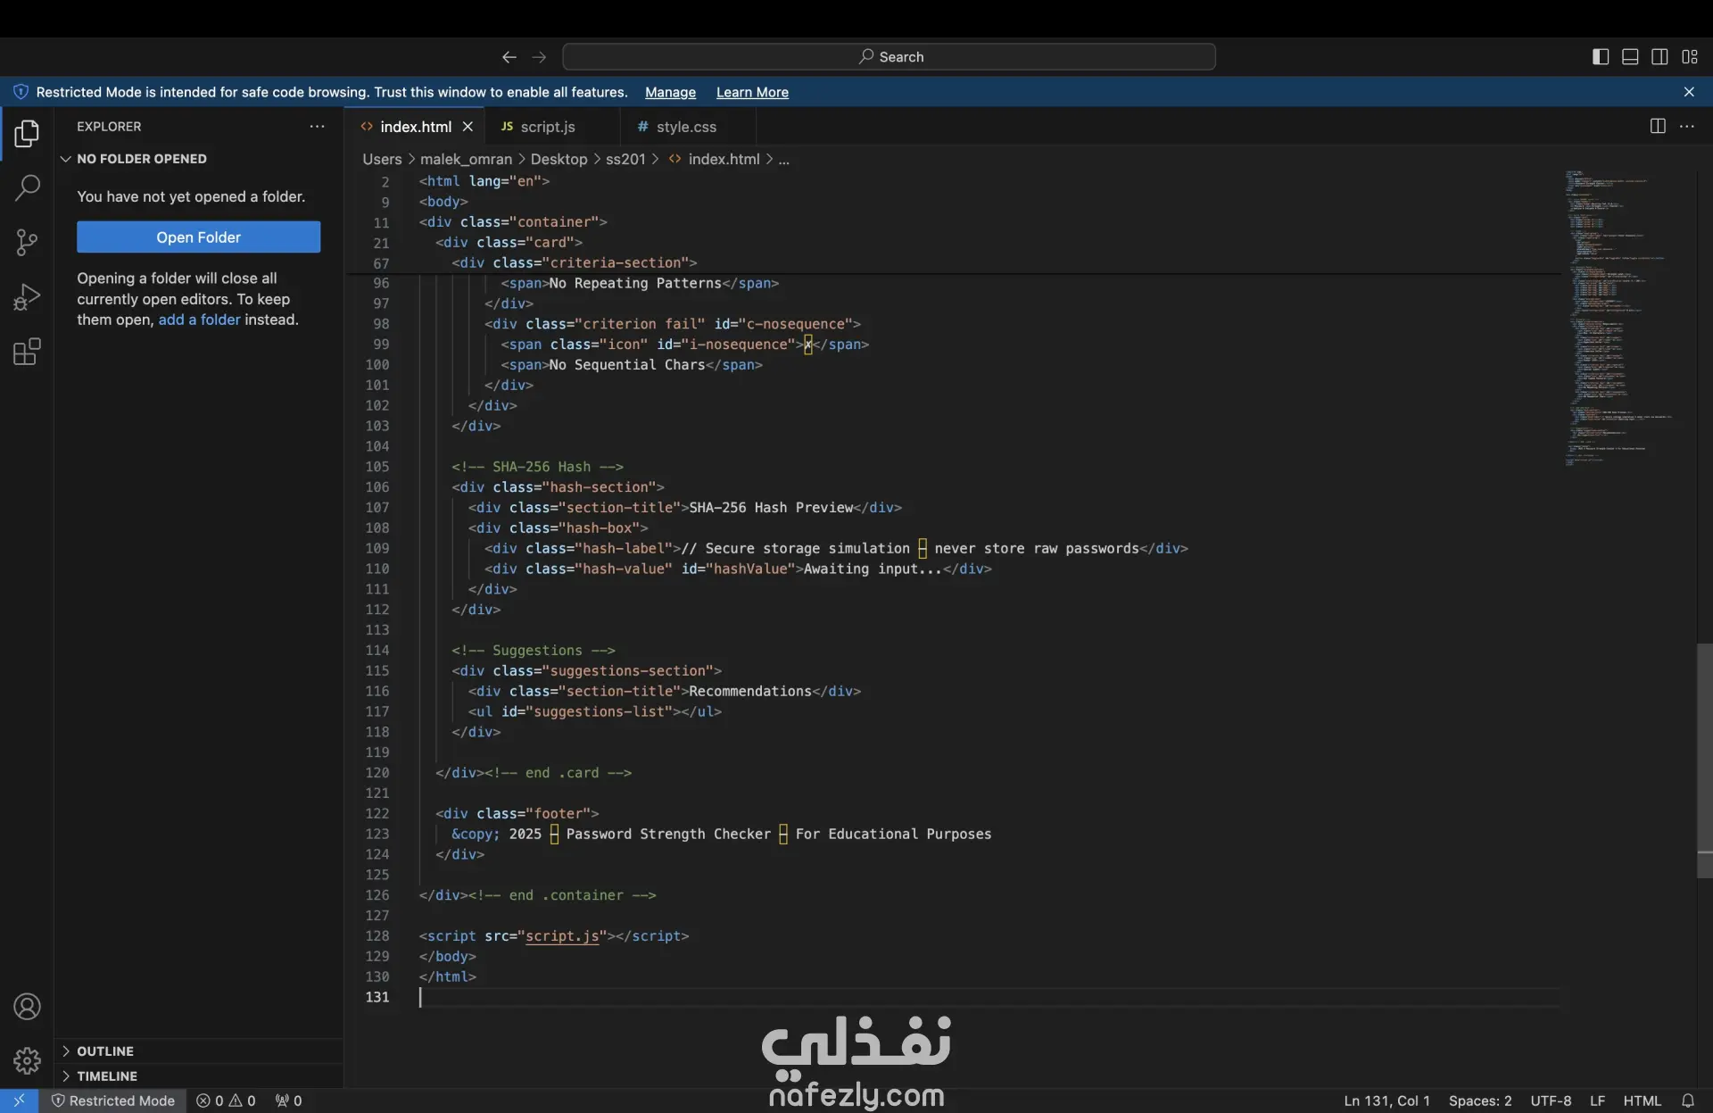
Task: Click line number 123 in gutter
Action: click(377, 834)
